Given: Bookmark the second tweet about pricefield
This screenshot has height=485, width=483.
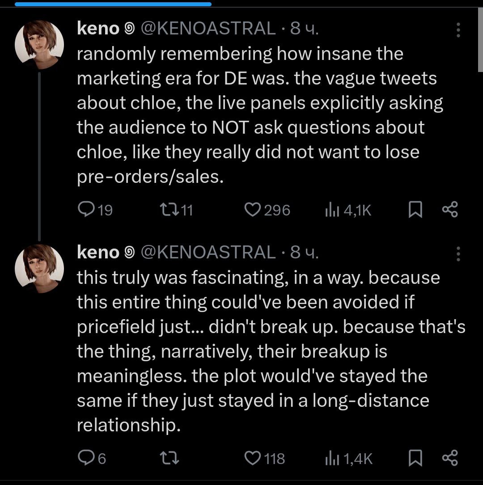Looking at the screenshot, I should 415,458.
